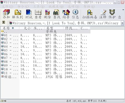Viewport: 125px width, 103px height.
Task: Click the MP3 icon of file 02
Action: (2, 39)
